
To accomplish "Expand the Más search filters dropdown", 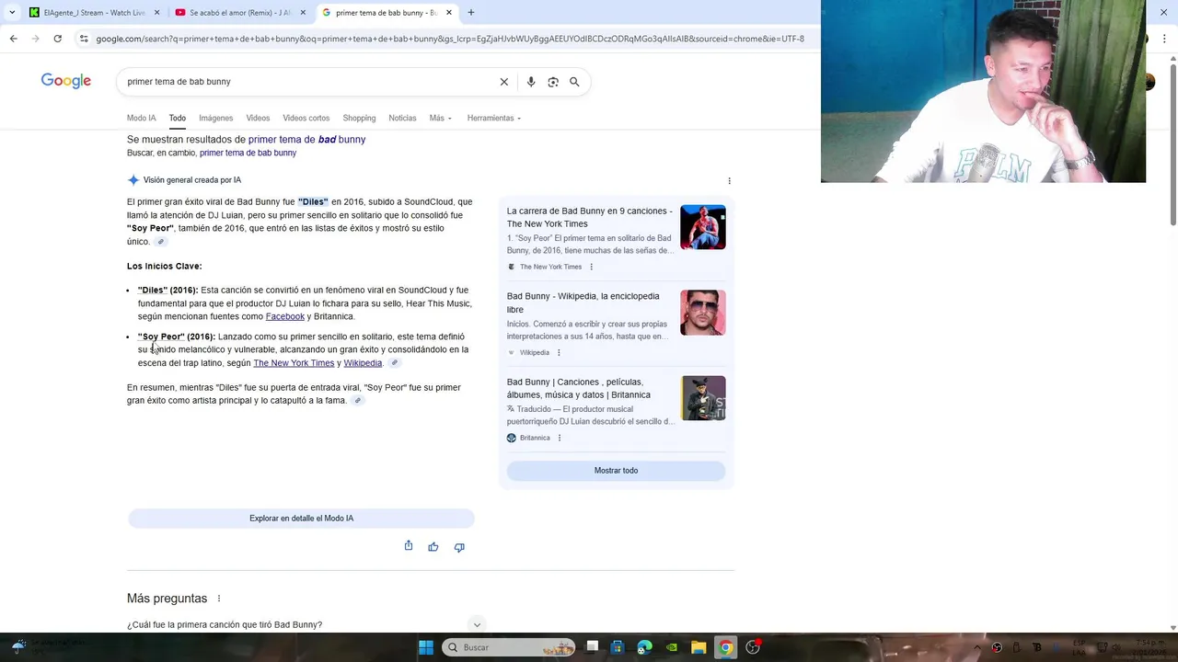I will (x=440, y=118).
